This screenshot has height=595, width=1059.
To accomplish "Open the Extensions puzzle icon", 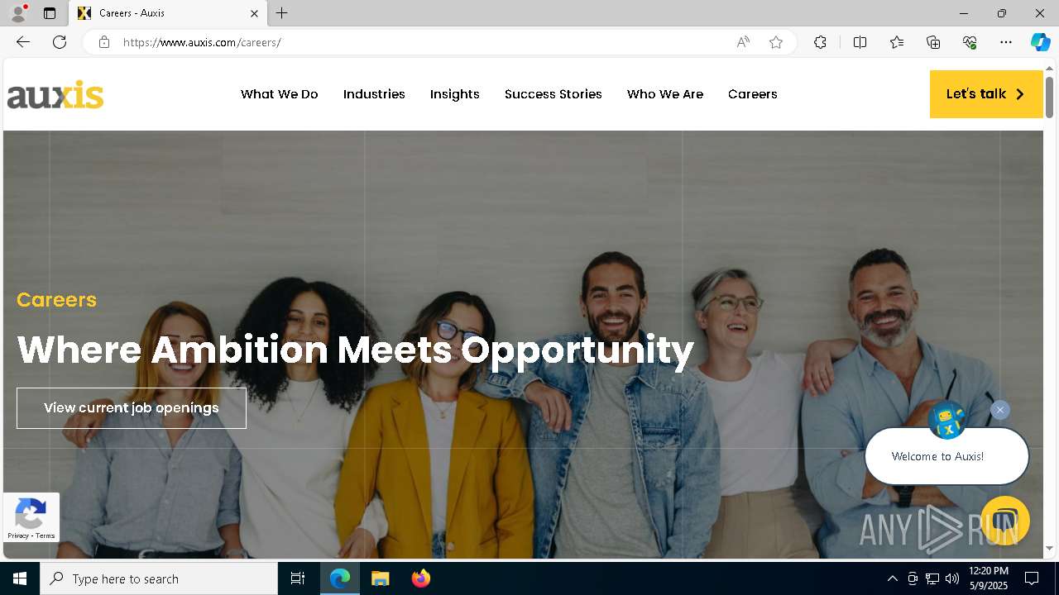I will tap(820, 42).
